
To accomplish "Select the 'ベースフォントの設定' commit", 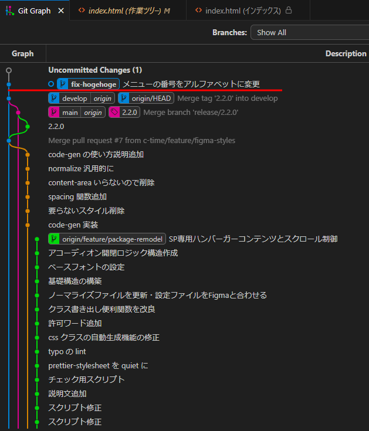I will click(86, 267).
